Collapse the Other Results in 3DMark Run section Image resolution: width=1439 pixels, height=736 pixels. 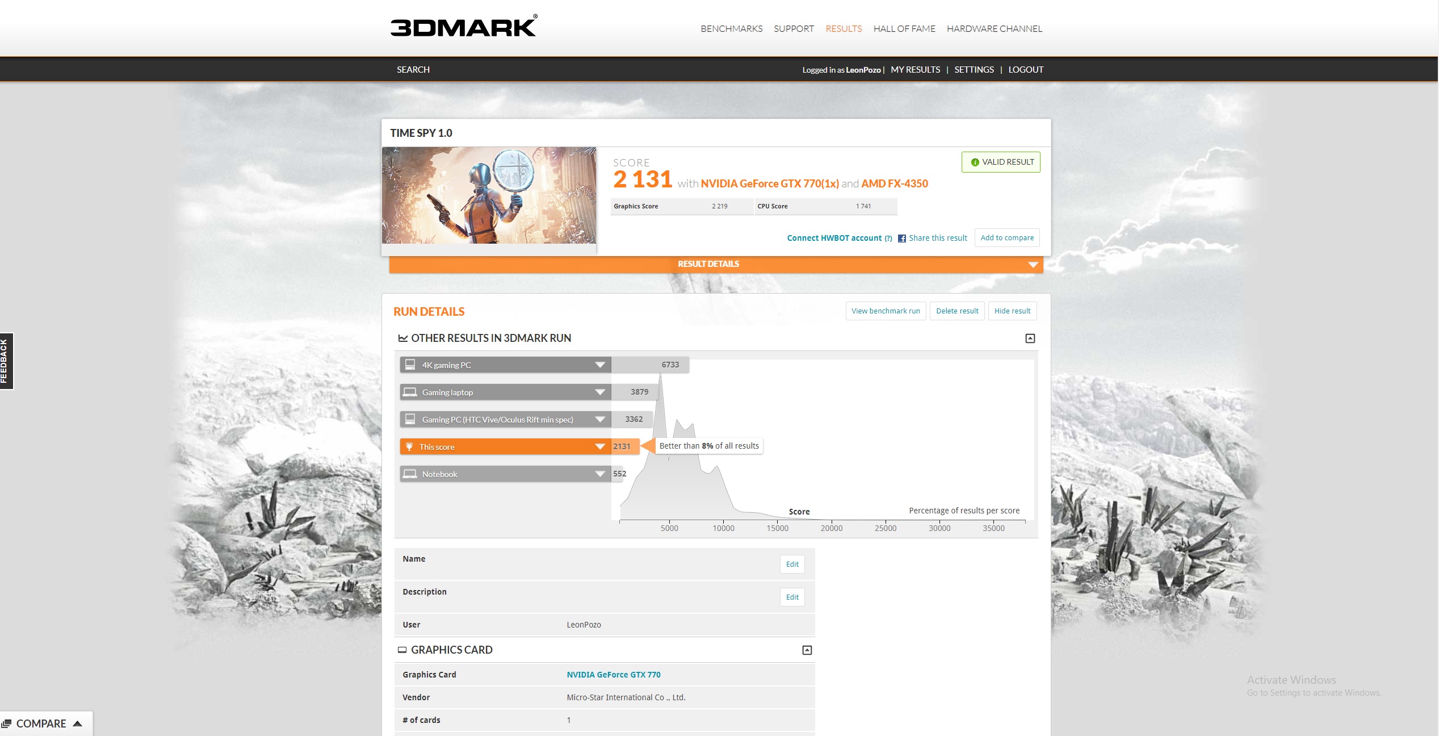tap(1030, 338)
